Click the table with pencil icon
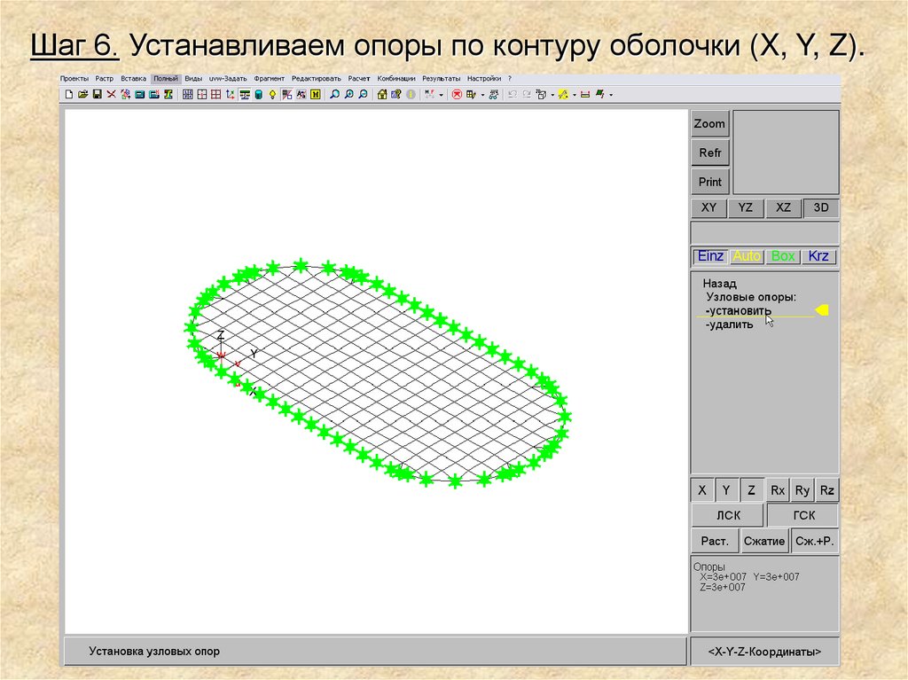 [472, 94]
